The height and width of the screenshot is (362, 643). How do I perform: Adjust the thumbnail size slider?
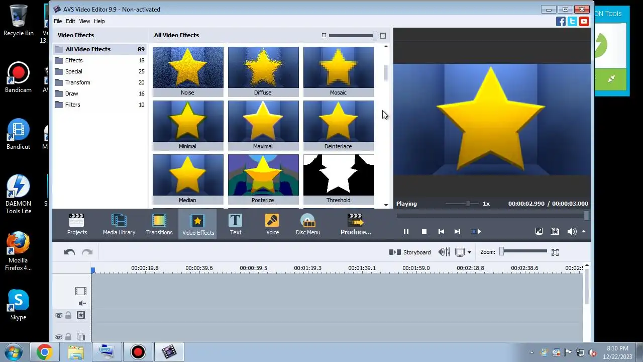click(353, 35)
